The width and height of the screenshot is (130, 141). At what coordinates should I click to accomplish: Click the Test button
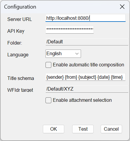point(83,129)
